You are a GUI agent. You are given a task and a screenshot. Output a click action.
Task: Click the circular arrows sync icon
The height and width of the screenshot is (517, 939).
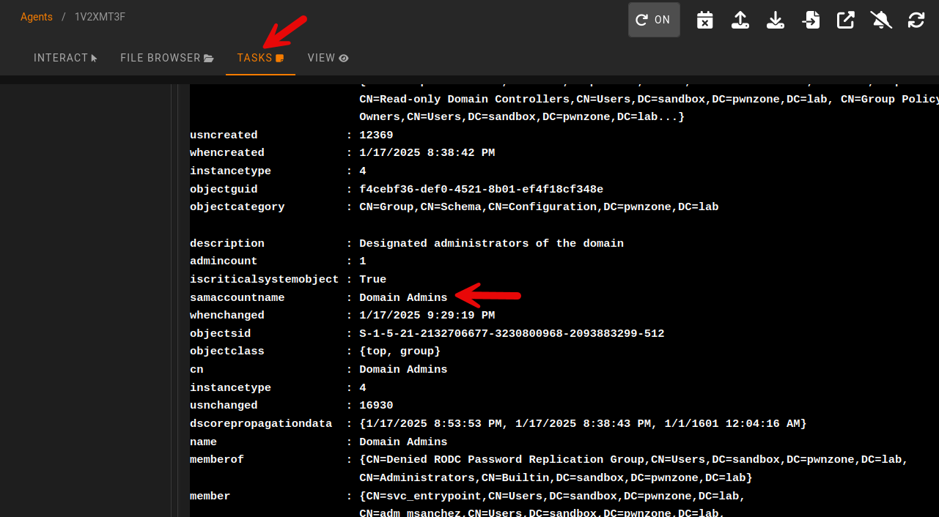tap(916, 20)
